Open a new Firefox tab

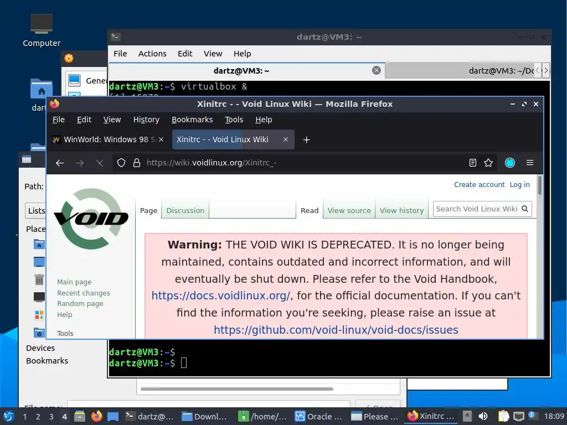pos(306,140)
